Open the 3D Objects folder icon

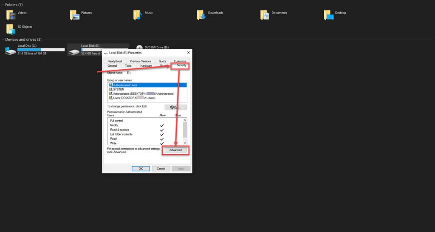pos(11,29)
